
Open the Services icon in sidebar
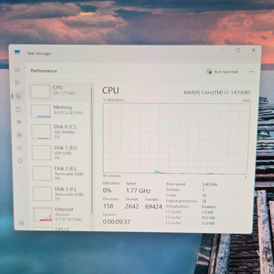click(20, 161)
